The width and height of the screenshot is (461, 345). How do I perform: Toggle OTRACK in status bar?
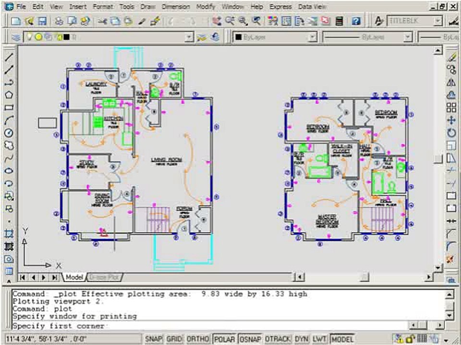pyautogui.click(x=278, y=339)
